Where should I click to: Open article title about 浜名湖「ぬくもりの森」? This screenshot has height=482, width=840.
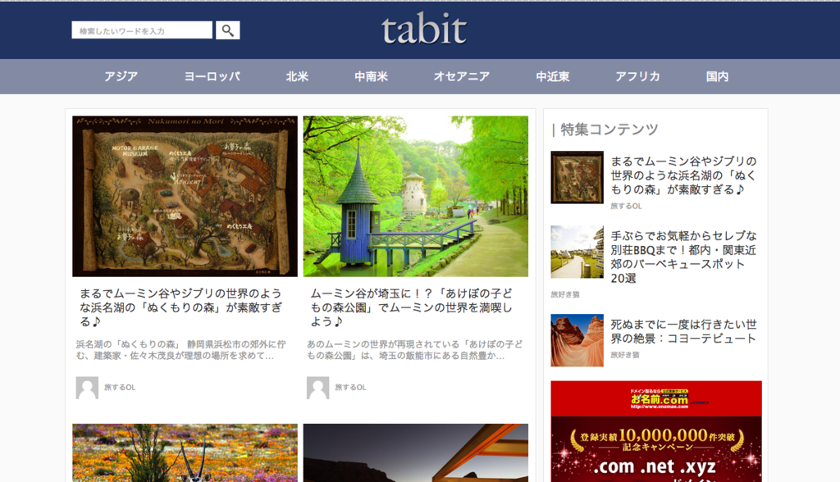pyautogui.click(x=181, y=307)
